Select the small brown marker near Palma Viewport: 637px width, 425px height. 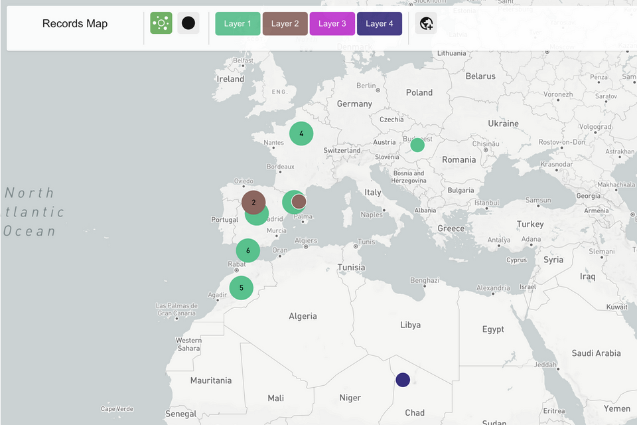tap(299, 201)
